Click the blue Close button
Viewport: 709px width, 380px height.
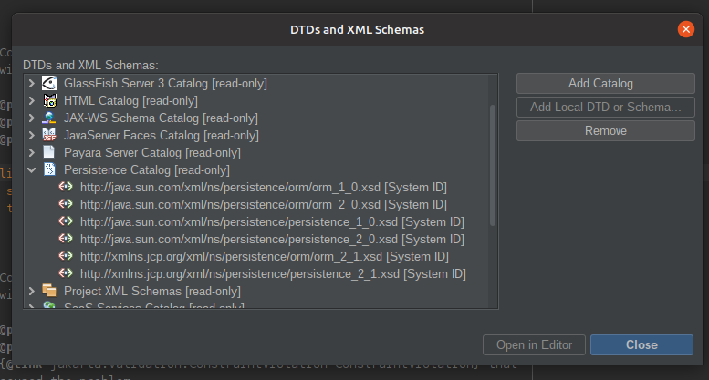pos(641,344)
